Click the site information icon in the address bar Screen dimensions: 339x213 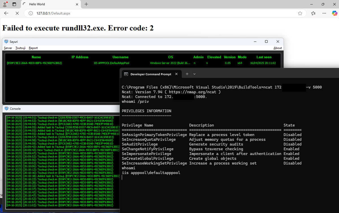point(30,13)
